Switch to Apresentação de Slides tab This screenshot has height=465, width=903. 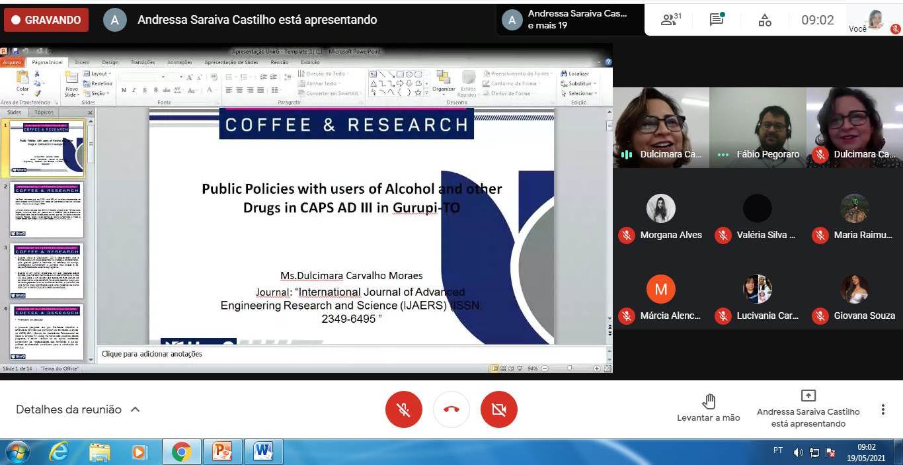pyautogui.click(x=231, y=62)
